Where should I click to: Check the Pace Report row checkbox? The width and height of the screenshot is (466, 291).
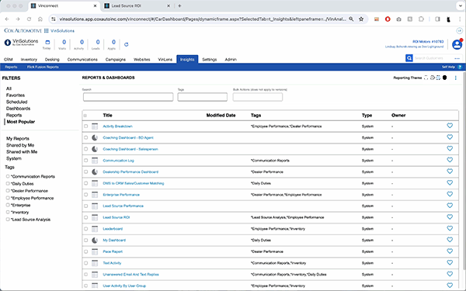pyautogui.click(x=85, y=251)
